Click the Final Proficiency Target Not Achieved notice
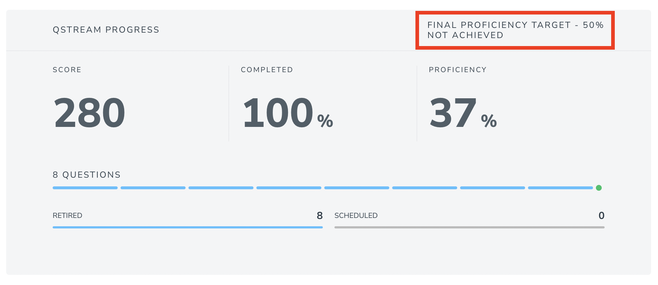This screenshot has width=658, height=285. (515, 30)
